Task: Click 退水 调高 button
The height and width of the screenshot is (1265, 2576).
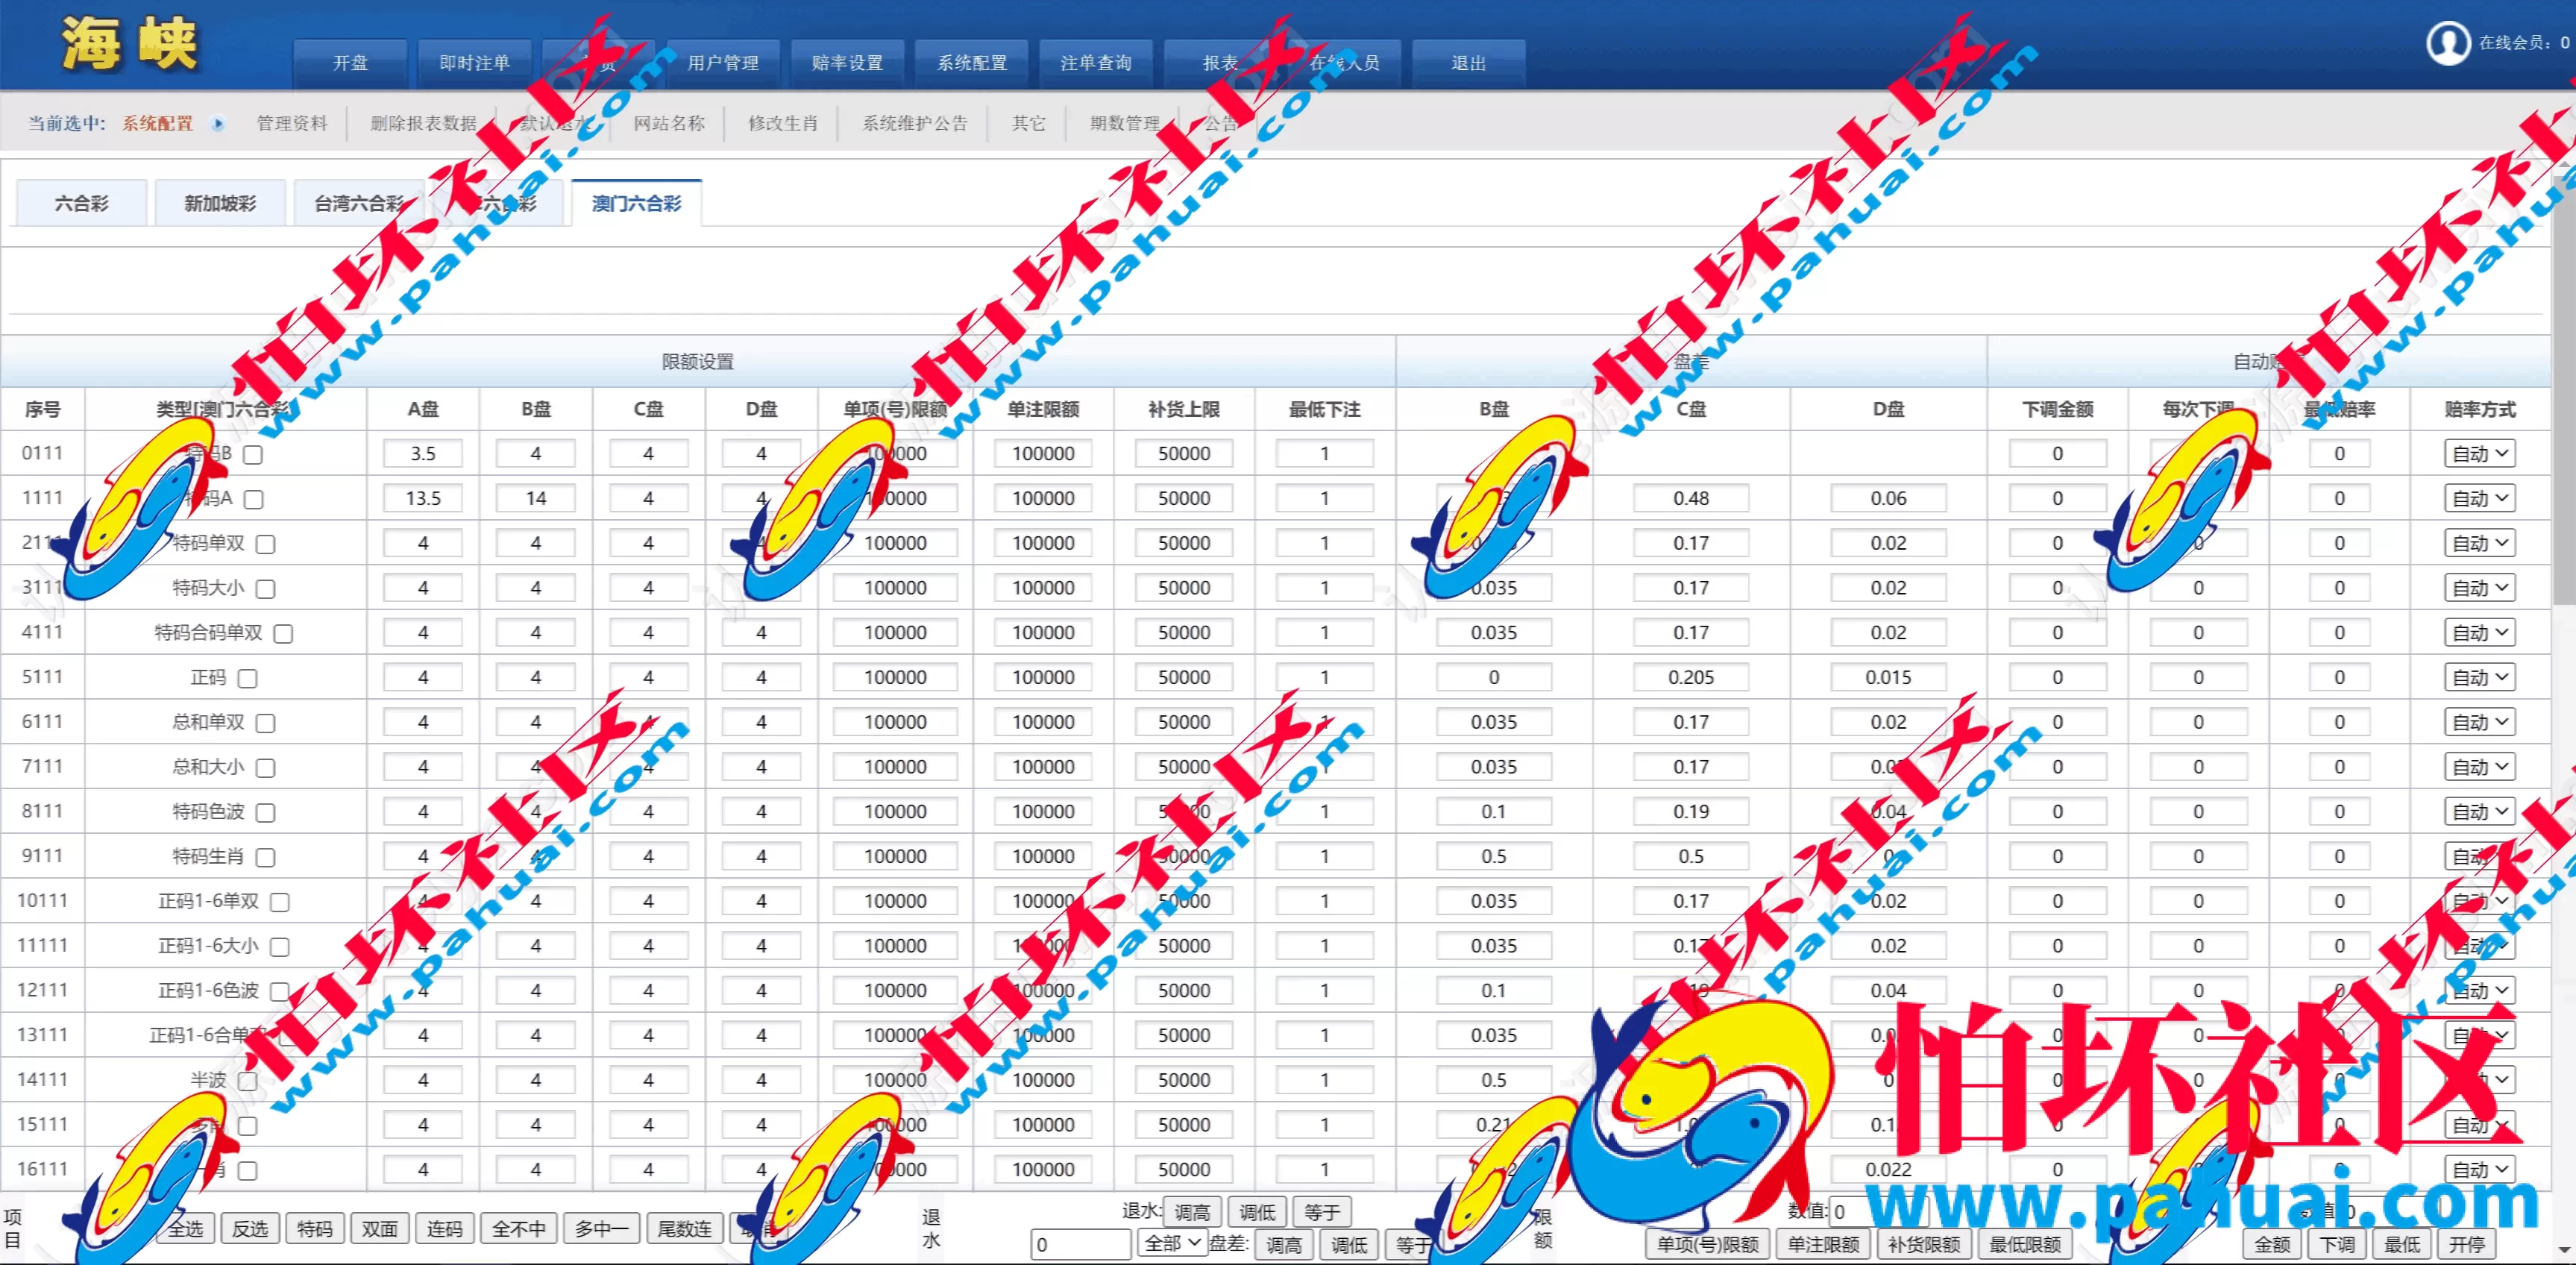Action: click(1192, 1213)
